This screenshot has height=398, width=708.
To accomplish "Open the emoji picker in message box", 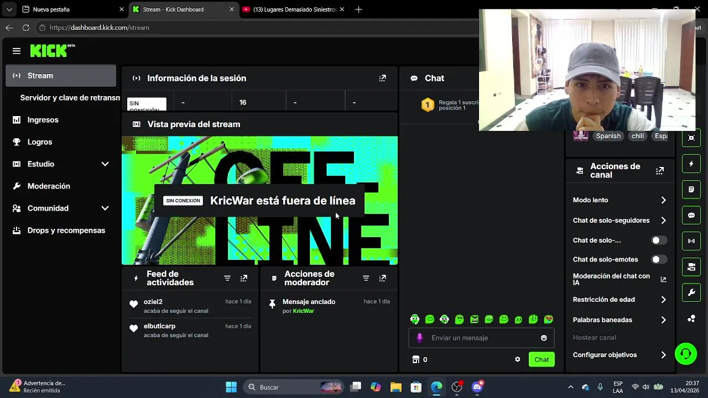I will [x=544, y=338].
